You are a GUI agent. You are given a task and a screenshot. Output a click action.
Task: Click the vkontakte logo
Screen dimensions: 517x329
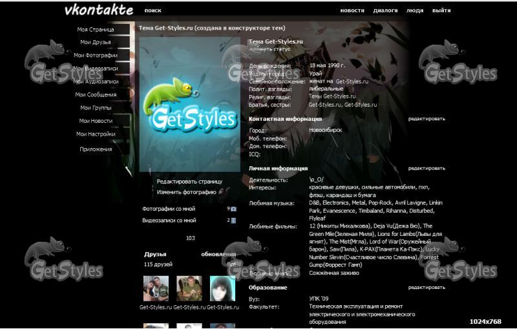(x=99, y=10)
